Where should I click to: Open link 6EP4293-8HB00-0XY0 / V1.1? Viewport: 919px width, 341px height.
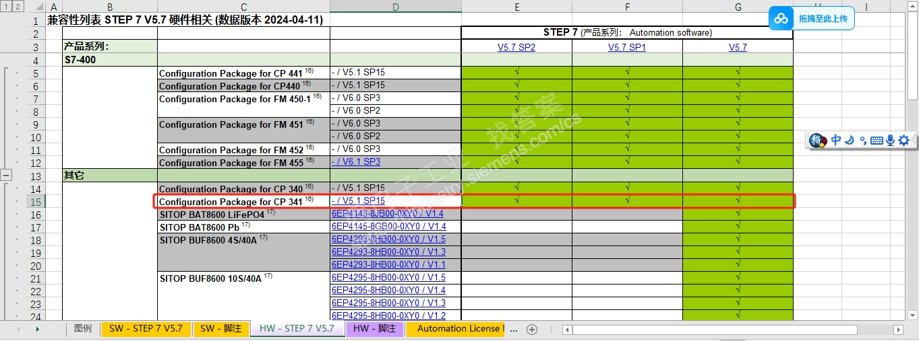click(388, 265)
